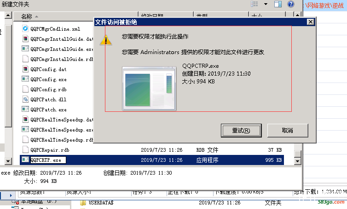Viewport: 347px width, 209px height.
Task: Click QQPCPatch.dll file name
Action: pyautogui.click(x=48, y=99)
